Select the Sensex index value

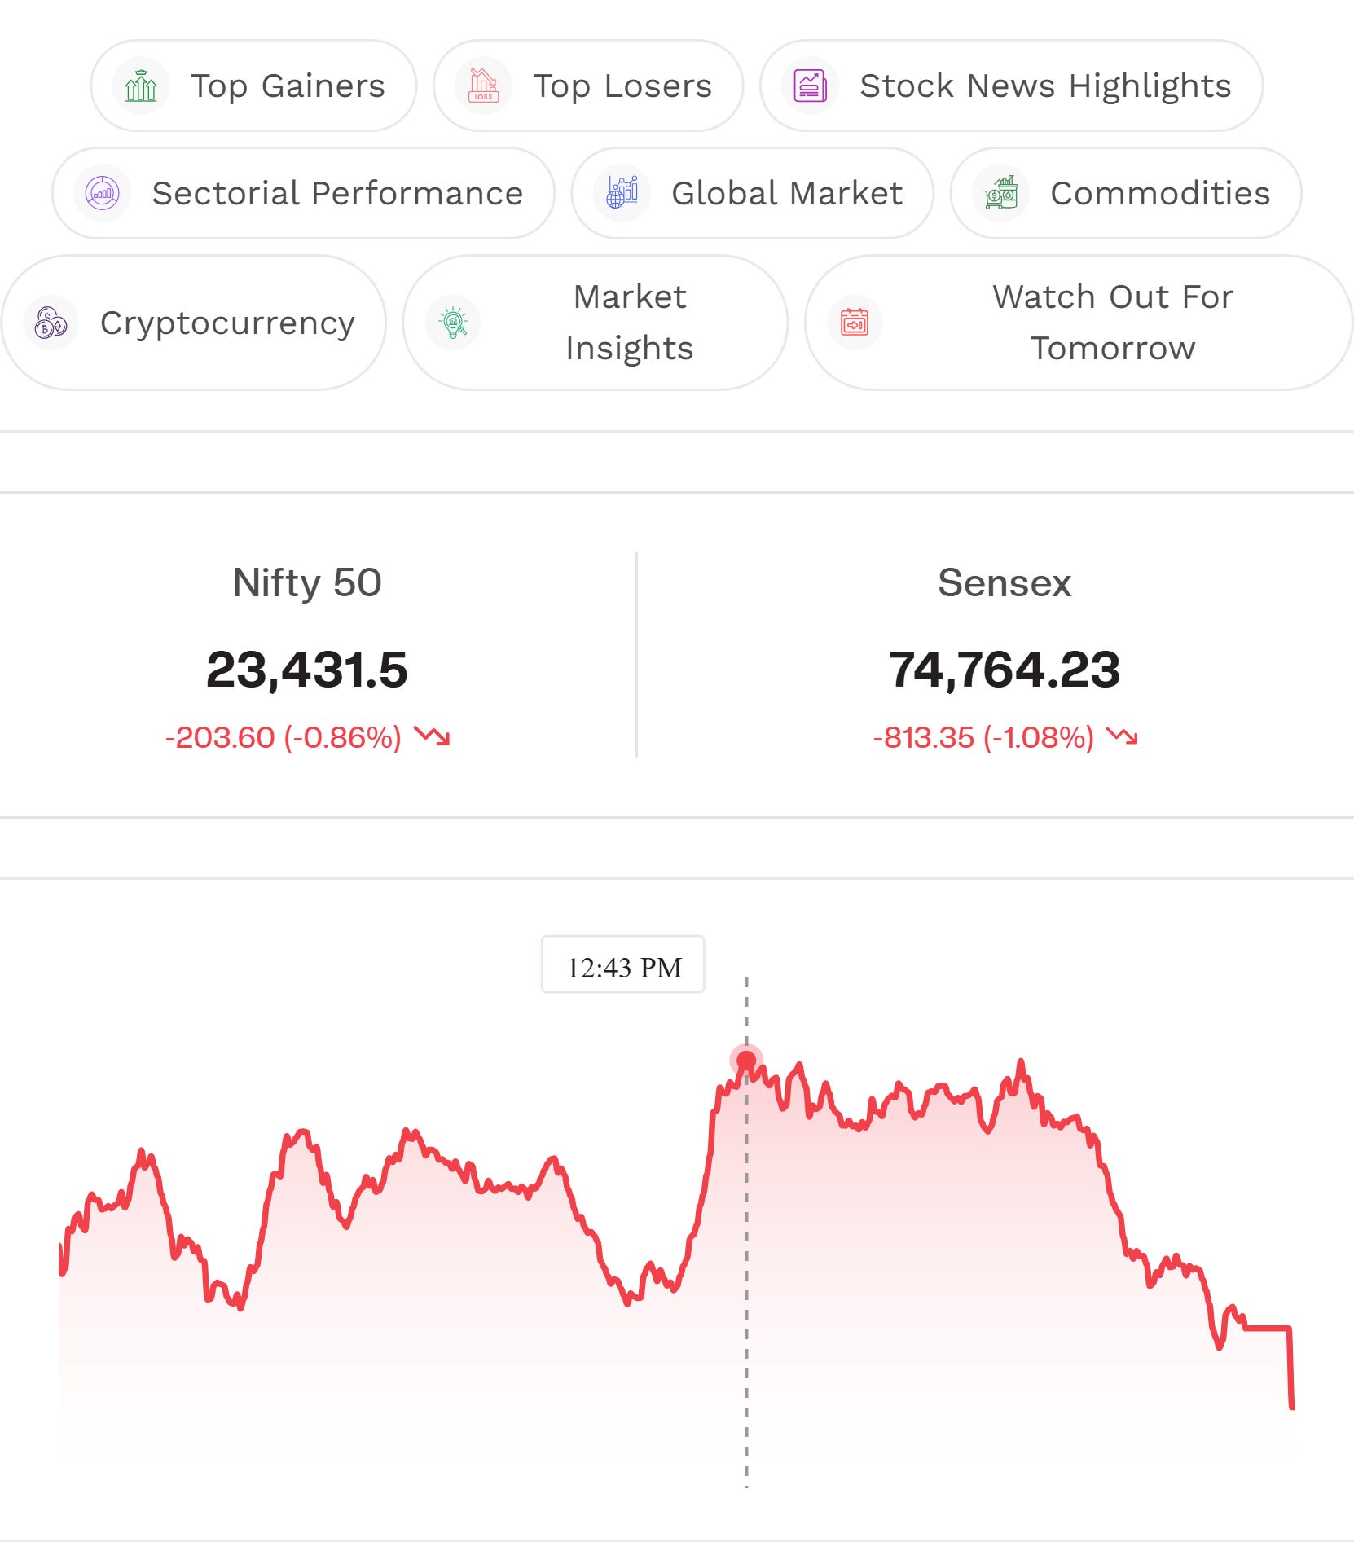tap(1005, 670)
